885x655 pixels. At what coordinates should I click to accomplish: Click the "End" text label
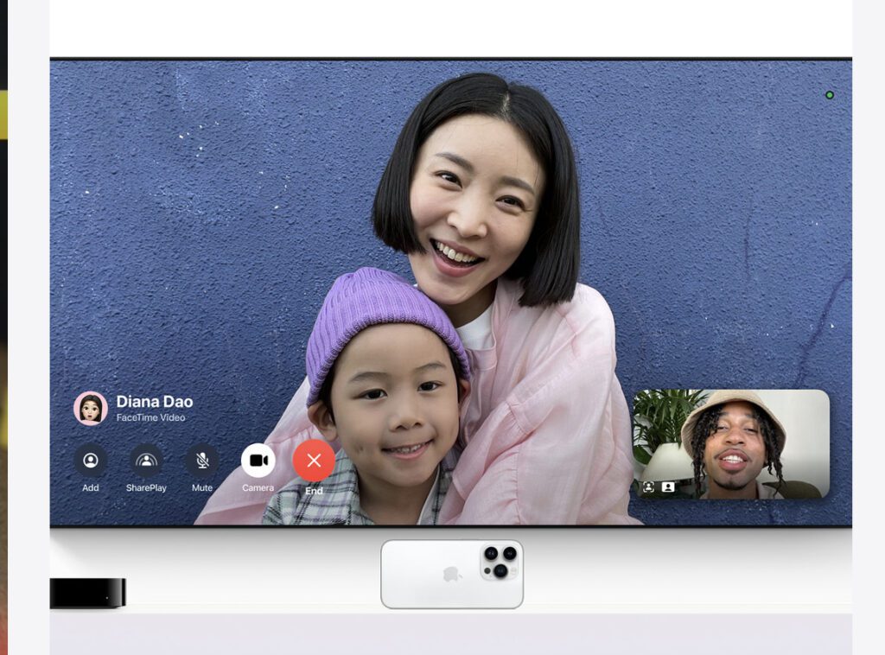coord(314,491)
